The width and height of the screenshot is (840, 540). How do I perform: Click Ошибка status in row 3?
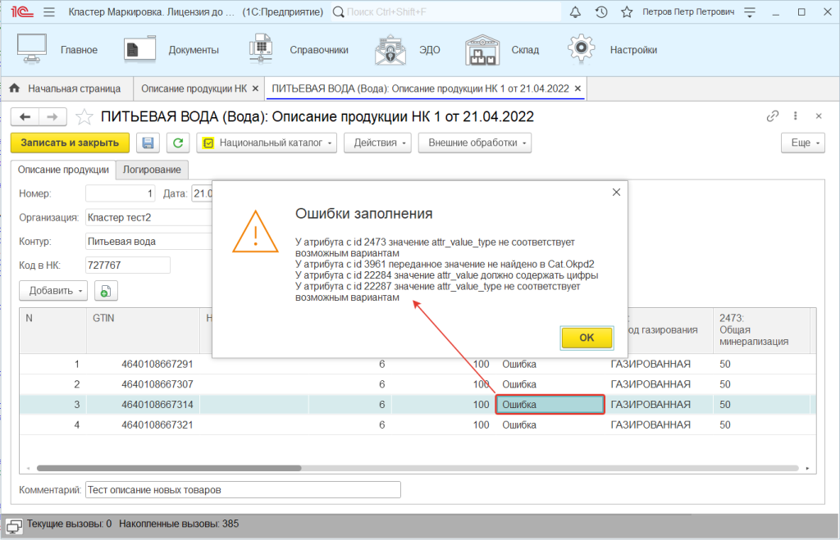550,405
